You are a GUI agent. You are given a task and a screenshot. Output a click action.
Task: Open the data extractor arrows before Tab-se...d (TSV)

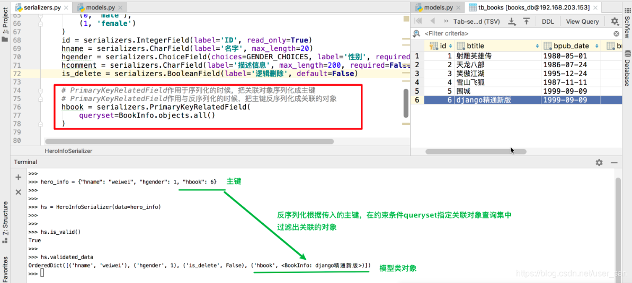pos(446,21)
